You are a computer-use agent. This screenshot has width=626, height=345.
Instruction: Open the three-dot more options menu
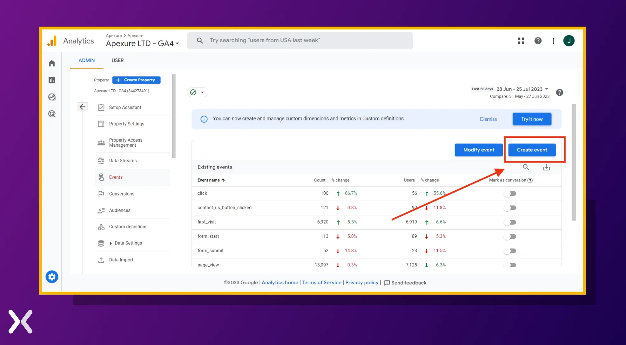[554, 41]
